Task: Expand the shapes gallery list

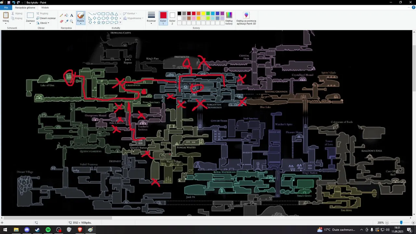Action: tap(120, 23)
